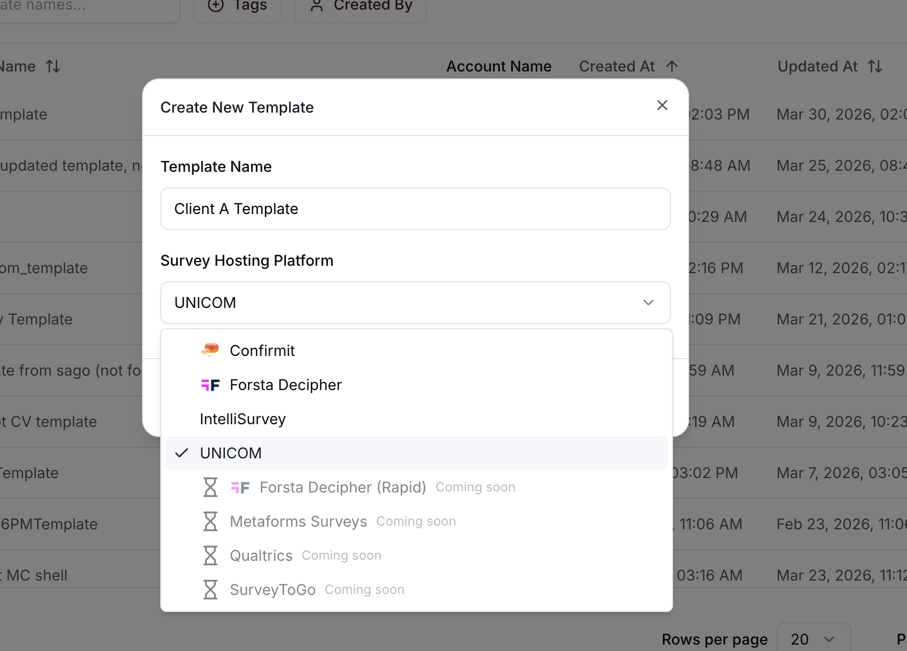Screen dimensions: 907x651
Task: Open the Rows per page dropdown
Action: point(813,639)
